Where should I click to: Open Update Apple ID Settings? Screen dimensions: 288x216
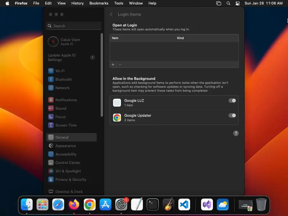click(71, 57)
